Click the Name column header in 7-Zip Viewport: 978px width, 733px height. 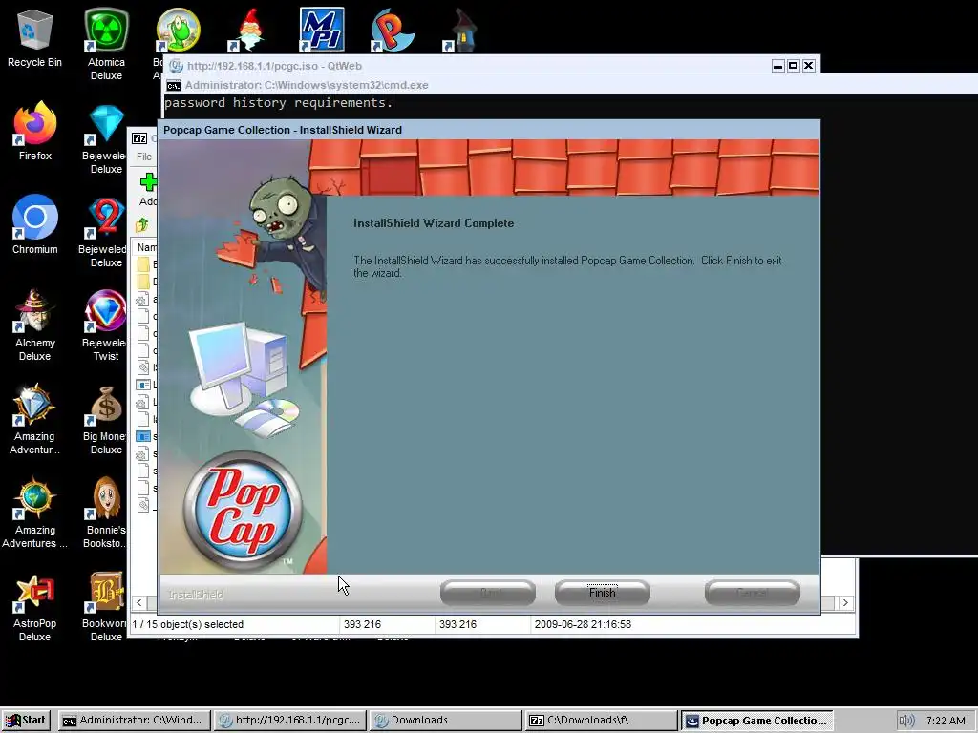coord(146,247)
